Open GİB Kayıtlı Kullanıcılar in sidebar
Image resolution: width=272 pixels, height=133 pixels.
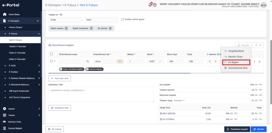[19, 91]
